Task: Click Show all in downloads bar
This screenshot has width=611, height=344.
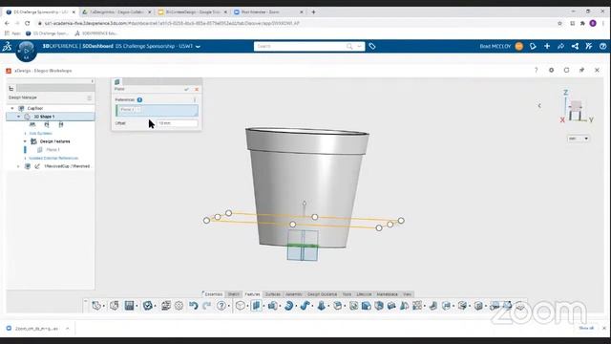Action: click(586, 329)
